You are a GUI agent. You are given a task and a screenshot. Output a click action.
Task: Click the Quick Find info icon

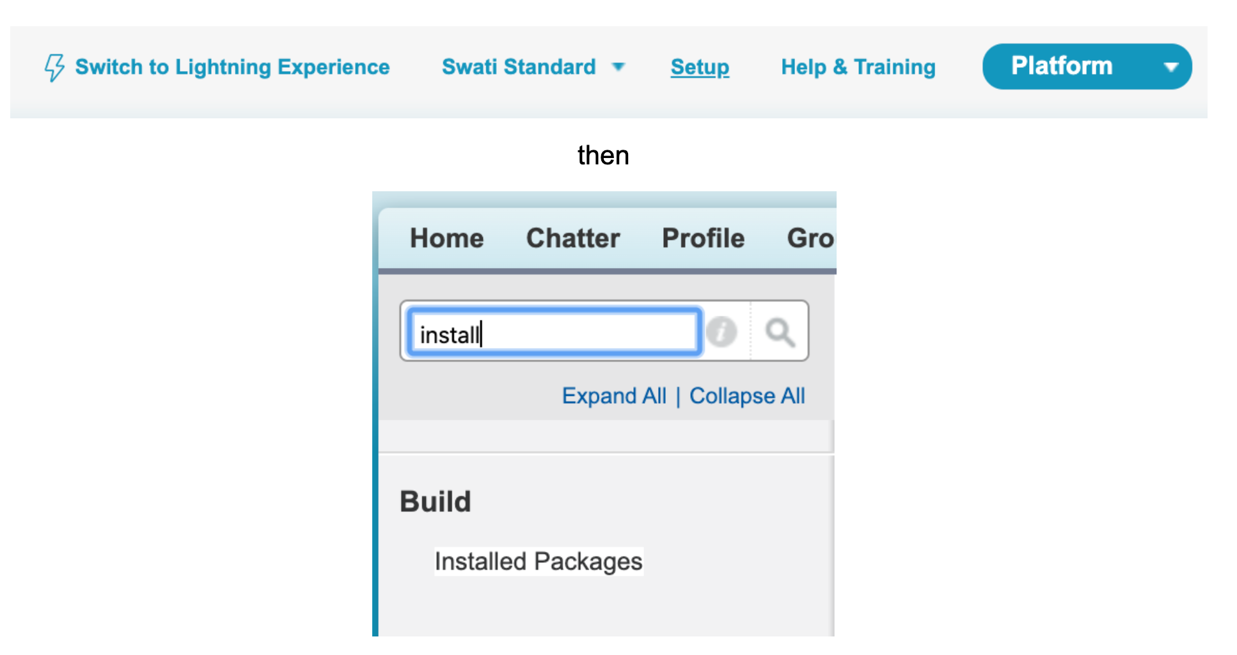coord(721,332)
